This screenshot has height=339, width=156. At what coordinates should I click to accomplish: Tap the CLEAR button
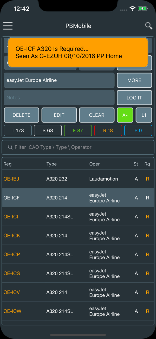pos(97,115)
